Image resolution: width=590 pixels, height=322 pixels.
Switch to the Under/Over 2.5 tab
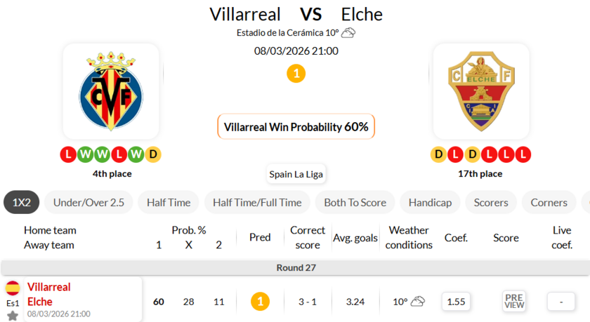click(x=88, y=203)
